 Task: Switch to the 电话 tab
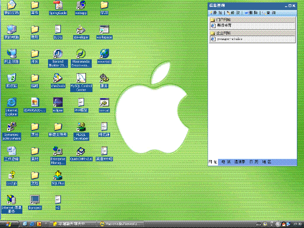pyautogui.click(x=226, y=161)
